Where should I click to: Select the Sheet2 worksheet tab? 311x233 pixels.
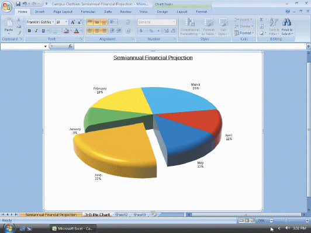click(x=121, y=214)
